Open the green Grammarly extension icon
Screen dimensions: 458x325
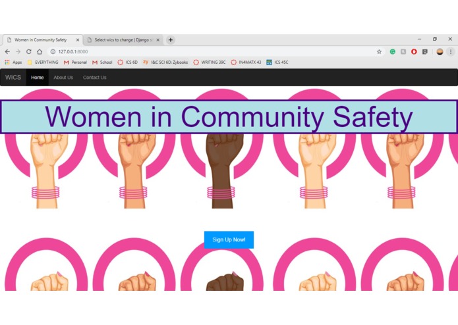[393, 51]
